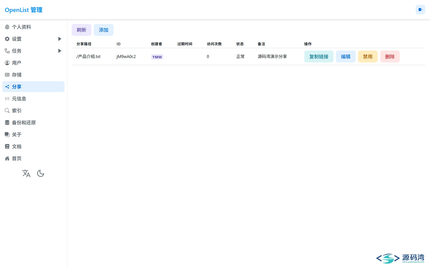Screen dimensions: 430x269
Task: Go to 用户 management page
Action: click(33, 63)
